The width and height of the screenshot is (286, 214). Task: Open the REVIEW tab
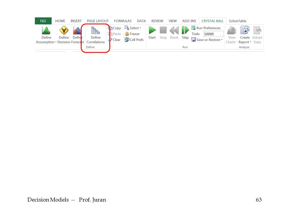pos(157,21)
